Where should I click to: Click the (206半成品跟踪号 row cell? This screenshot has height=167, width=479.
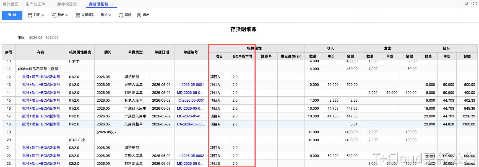pyautogui.click(x=41, y=69)
